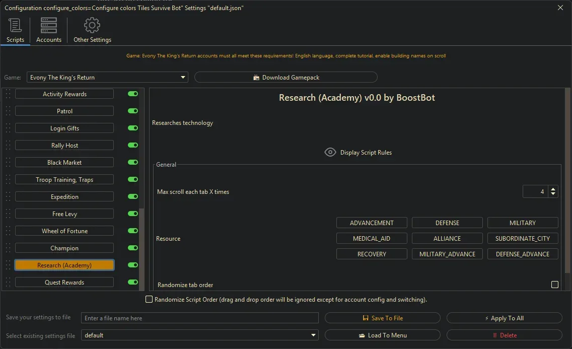Select the Quest Rewards script entry
Viewport: 572px width, 349px height.
[x=64, y=282]
